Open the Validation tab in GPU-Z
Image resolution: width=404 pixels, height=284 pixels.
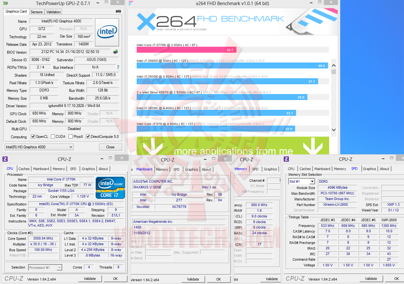coord(54,12)
